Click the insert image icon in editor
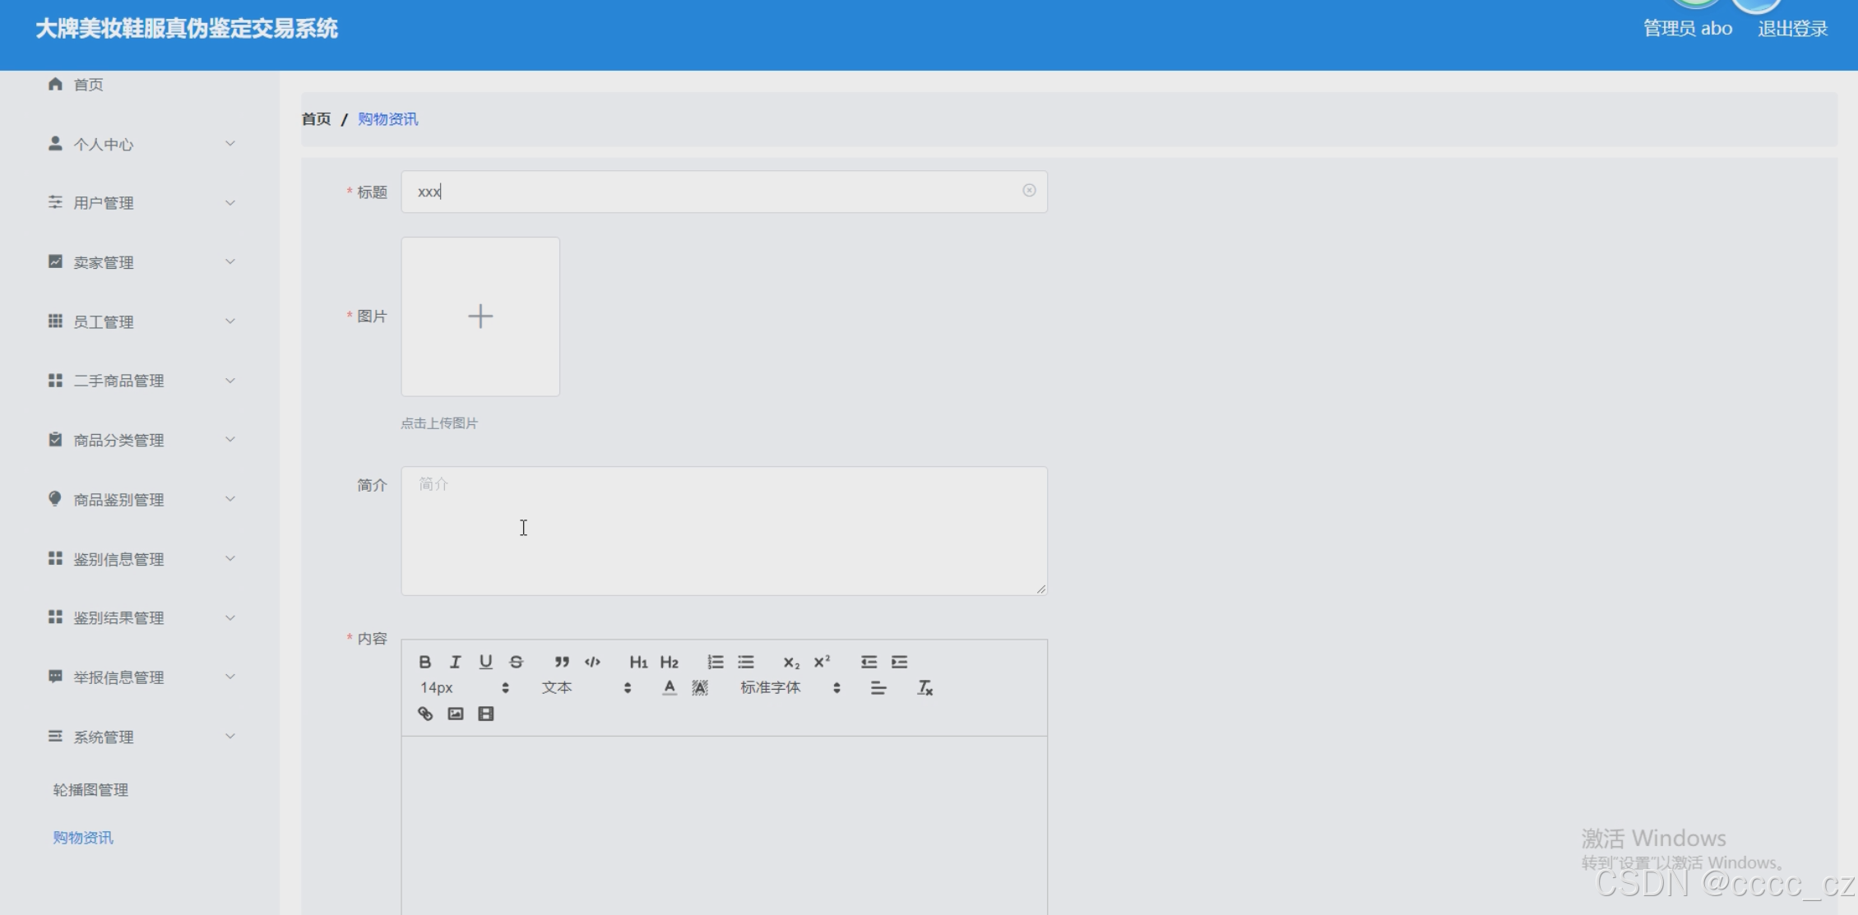 pyautogui.click(x=455, y=714)
